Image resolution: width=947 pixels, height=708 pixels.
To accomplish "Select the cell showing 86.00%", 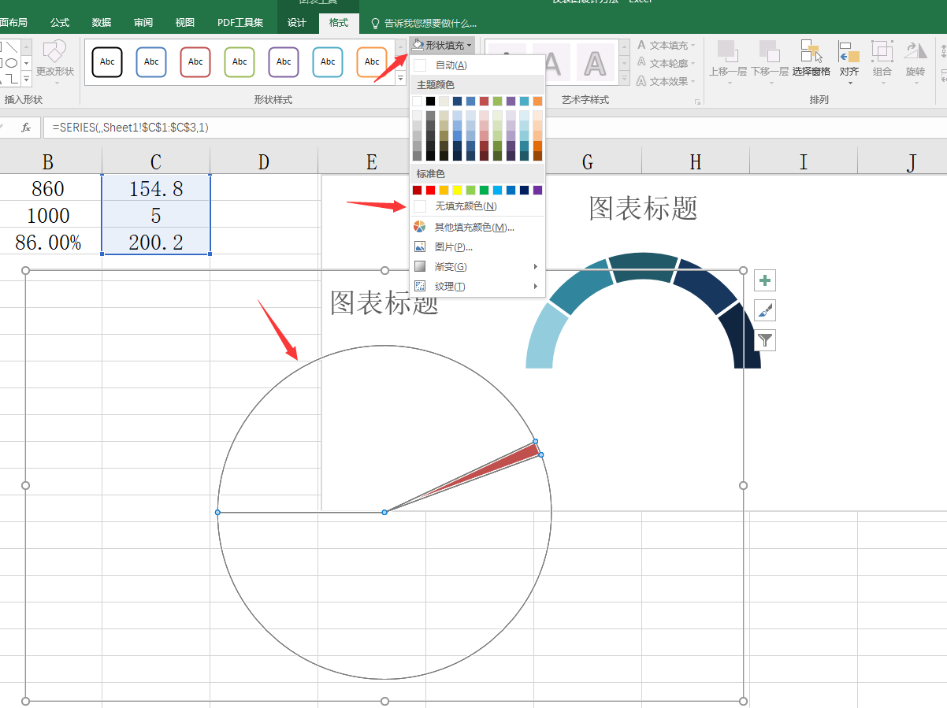I will (x=48, y=242).
